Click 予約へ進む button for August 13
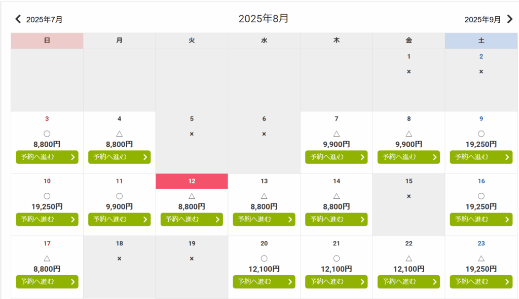The height and width of the screenshot is (299, 519). 264,220
